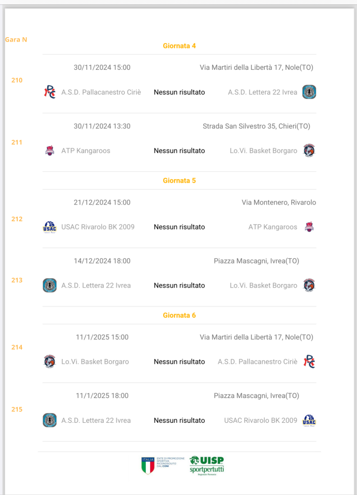Open UISP sportpertutti logo in footer
The height and width of the screenshot is (495, 357).
point(207,466)
